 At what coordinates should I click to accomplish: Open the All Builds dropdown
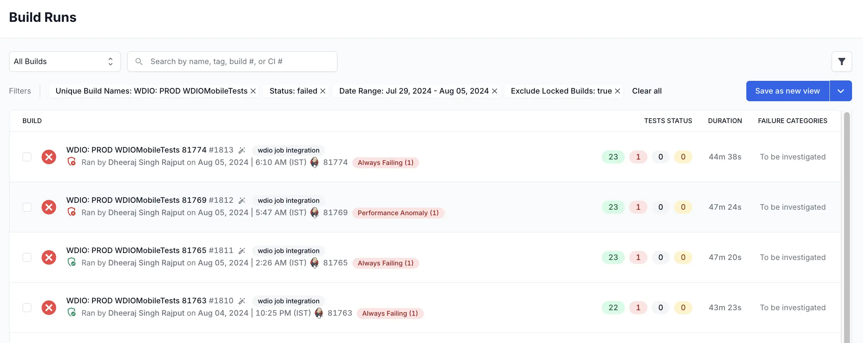click(65, 62)
